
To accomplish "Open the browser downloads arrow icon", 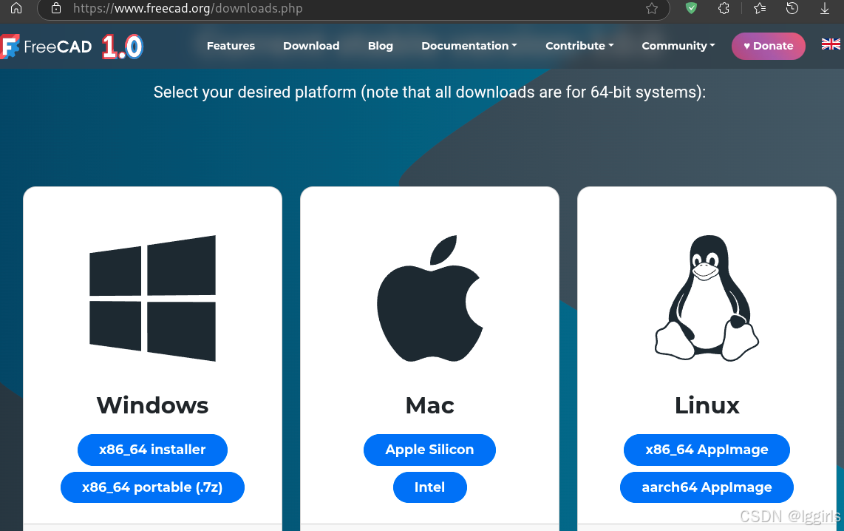I will (825, 8).
